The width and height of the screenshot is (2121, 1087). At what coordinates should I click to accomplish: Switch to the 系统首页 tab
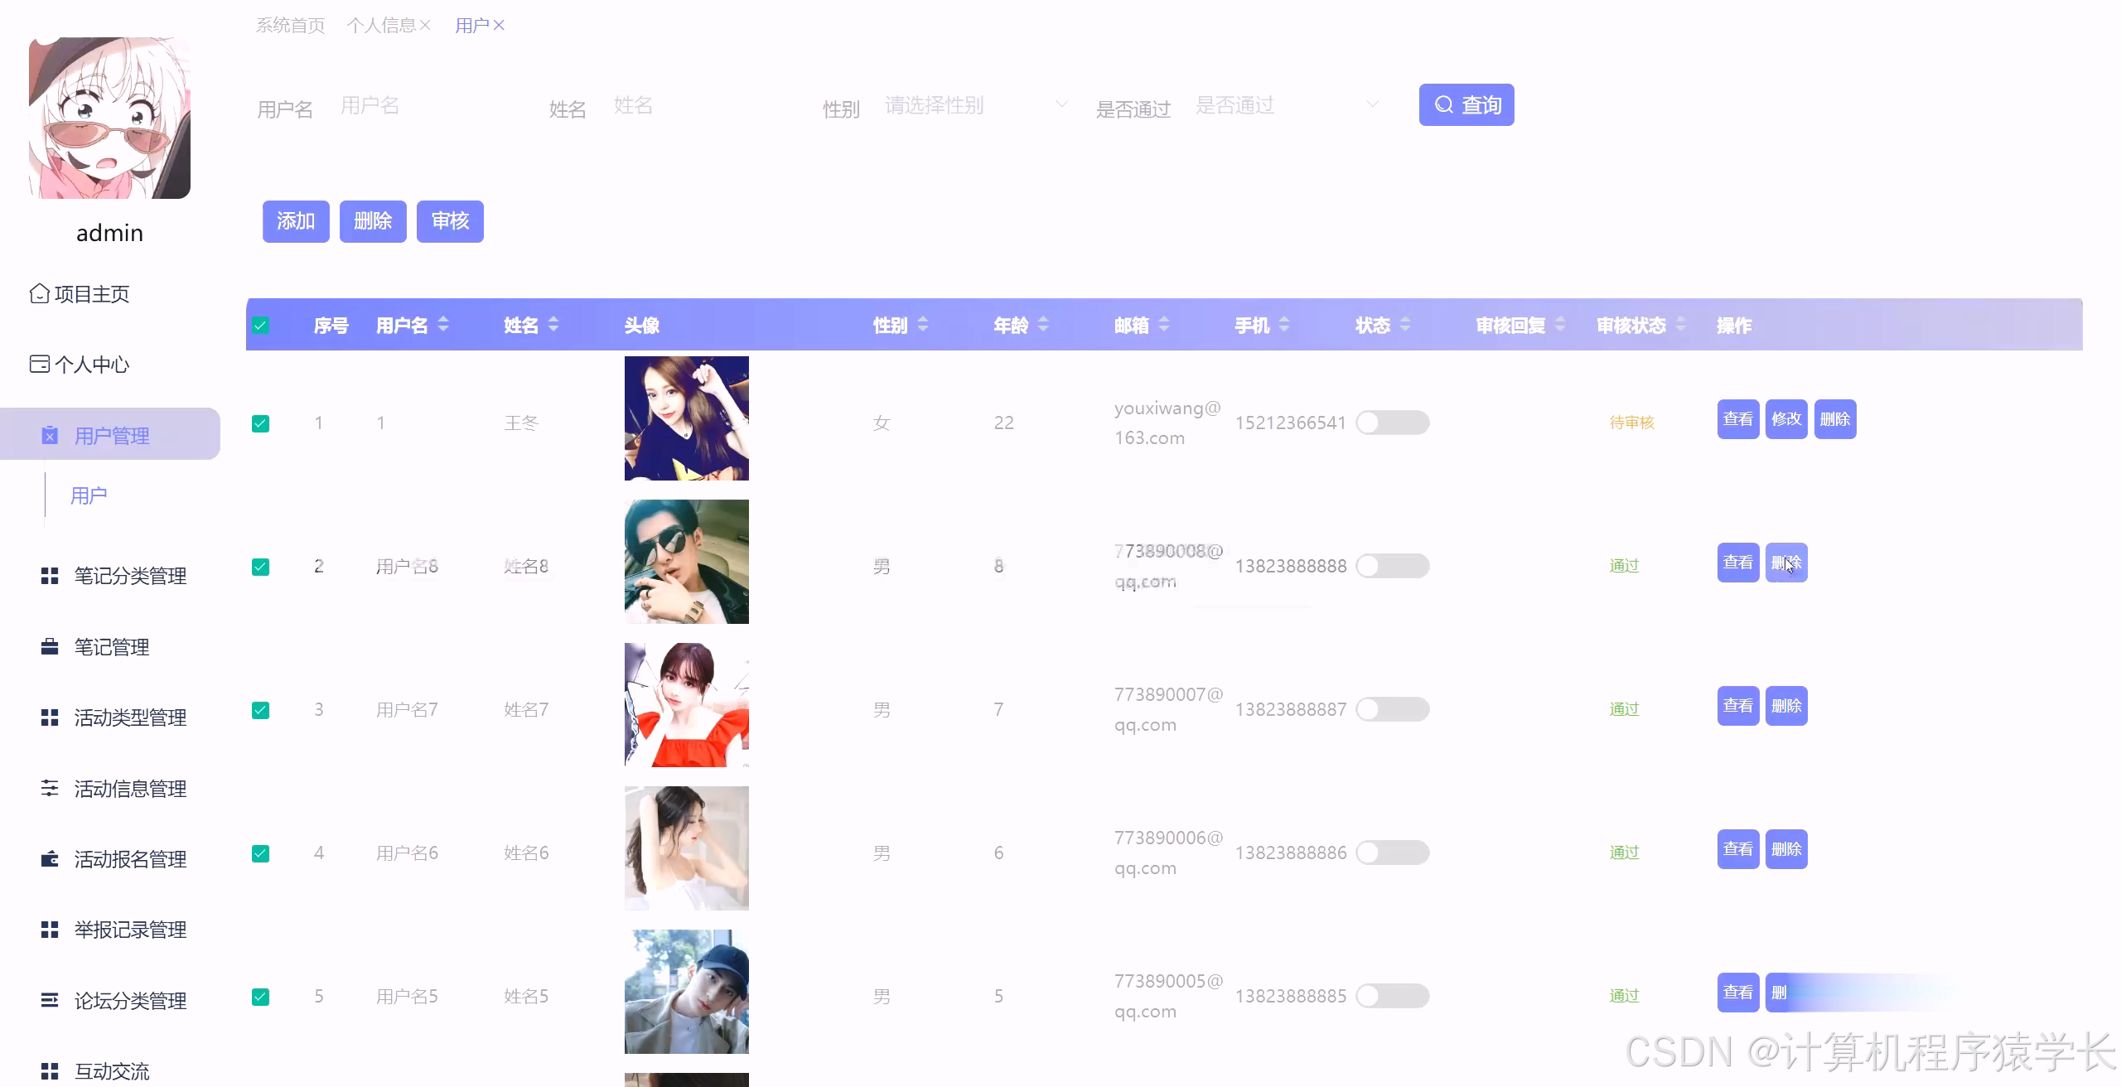pos(289,25)
